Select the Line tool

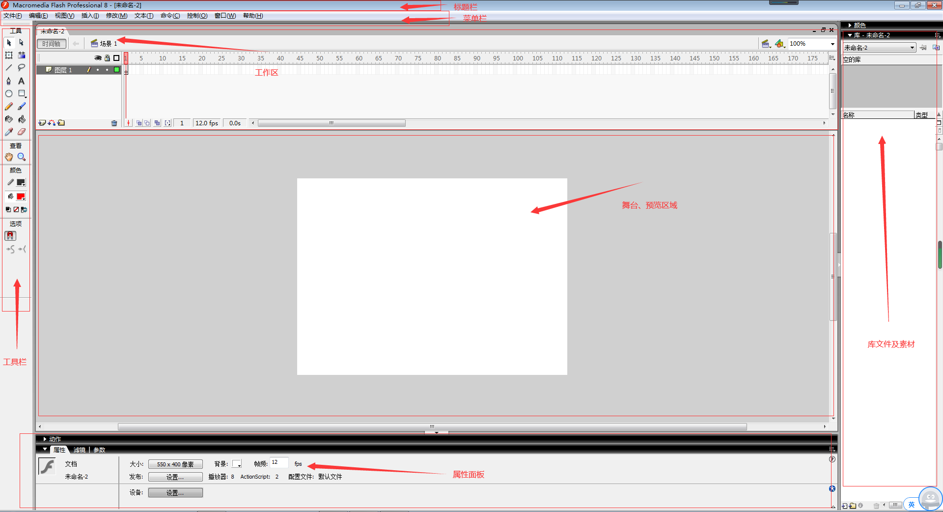9,68
